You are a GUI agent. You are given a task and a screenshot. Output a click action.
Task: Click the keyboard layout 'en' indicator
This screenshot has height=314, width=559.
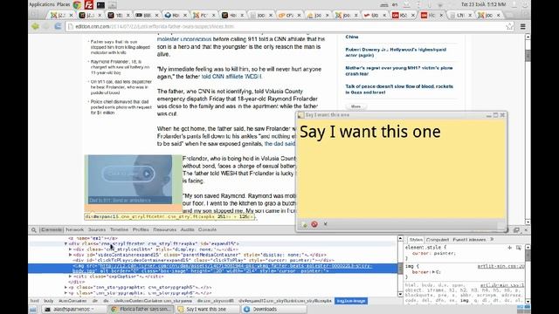[x=395, y=4]
